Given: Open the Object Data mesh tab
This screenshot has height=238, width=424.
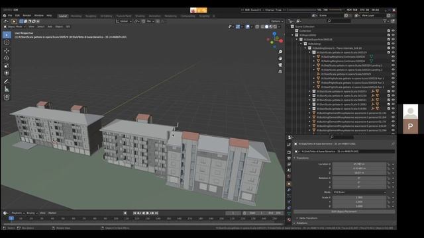Looking at the screenshot, I should click(289, 214).
